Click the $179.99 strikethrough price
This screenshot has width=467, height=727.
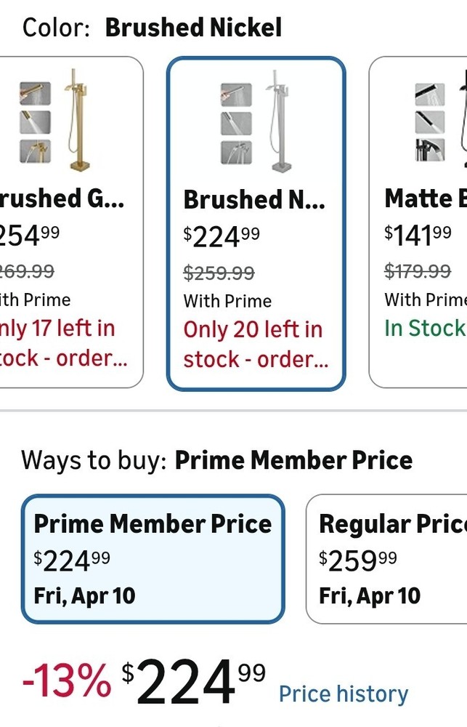pos(418,271)
